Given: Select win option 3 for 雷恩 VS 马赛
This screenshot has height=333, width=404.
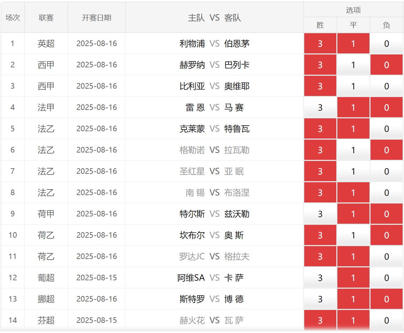Looking at the screenshot, I should pyautogui.click(x=320, y=107).
